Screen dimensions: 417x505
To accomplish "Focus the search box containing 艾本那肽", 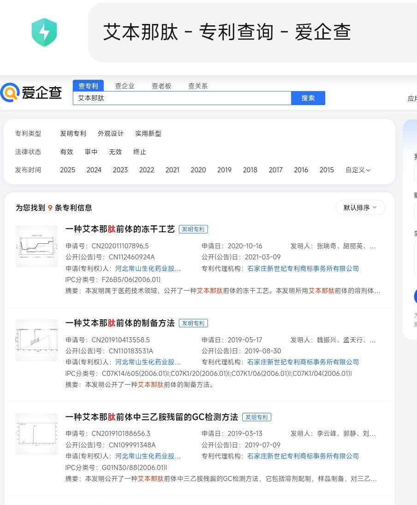I will click(182, 98).
